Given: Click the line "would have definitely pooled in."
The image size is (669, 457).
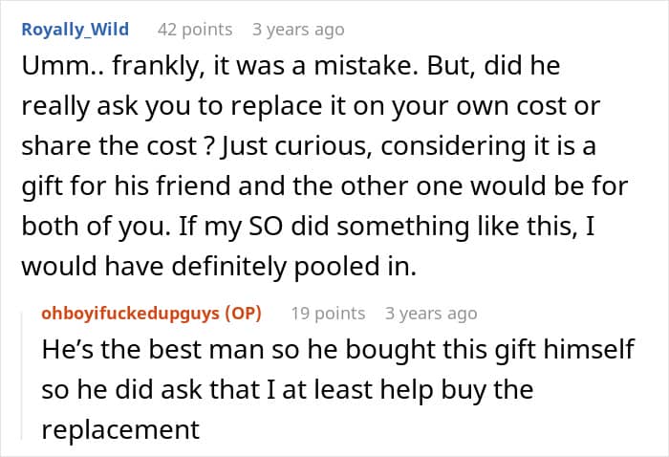Looking at the screenshot, I should [219, 267].
